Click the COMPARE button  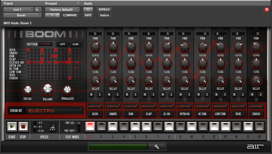70,15
